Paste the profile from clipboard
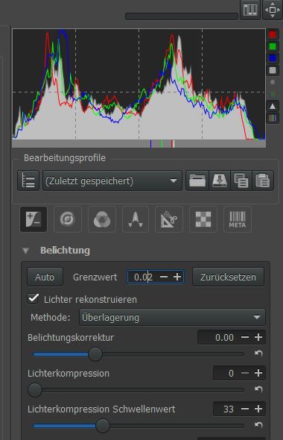 pos(263,180)
